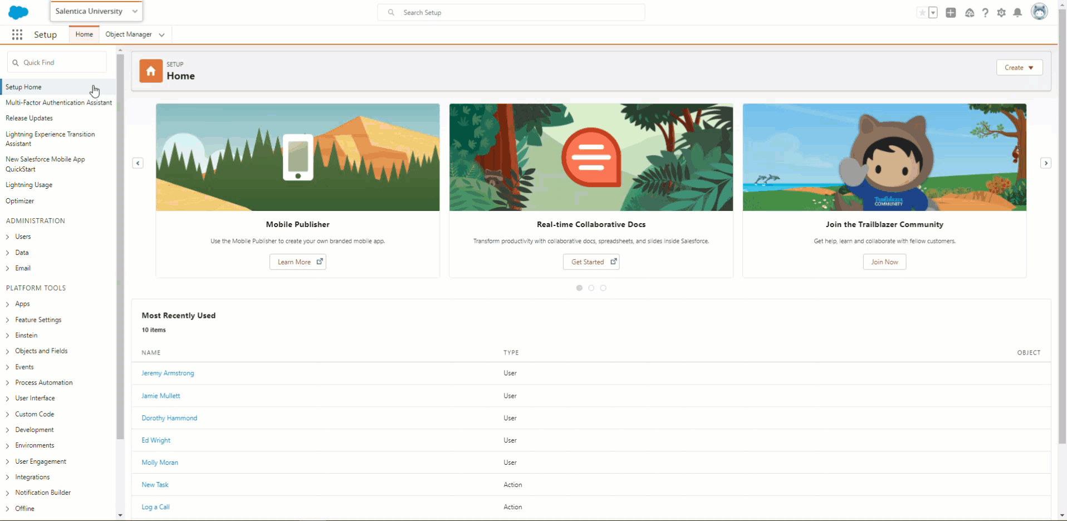Show next carousel slide
The height and width of the screenshot is (521, 1067).
tap(1046, 163)
